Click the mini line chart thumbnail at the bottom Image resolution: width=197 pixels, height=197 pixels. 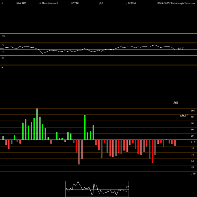point(97,189)
